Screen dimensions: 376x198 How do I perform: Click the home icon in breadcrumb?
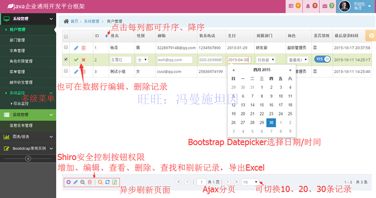click(66, 21)
